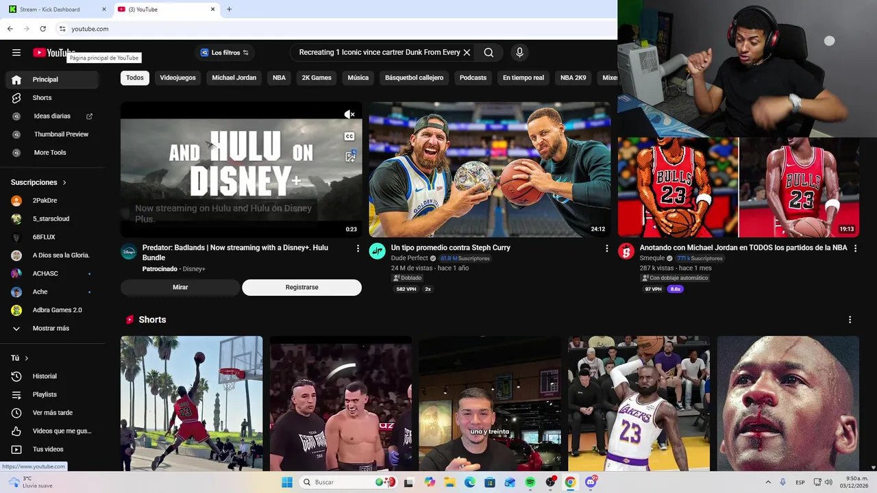The width and height of the screenshot is (877, 493).
Task: Select the Básquetbol callejero chip
Action: click(414, 78)
